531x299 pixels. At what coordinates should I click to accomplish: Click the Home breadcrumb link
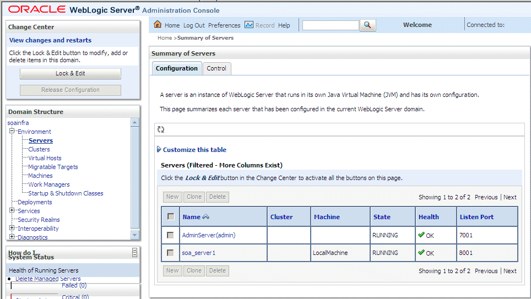coord(165,37)
